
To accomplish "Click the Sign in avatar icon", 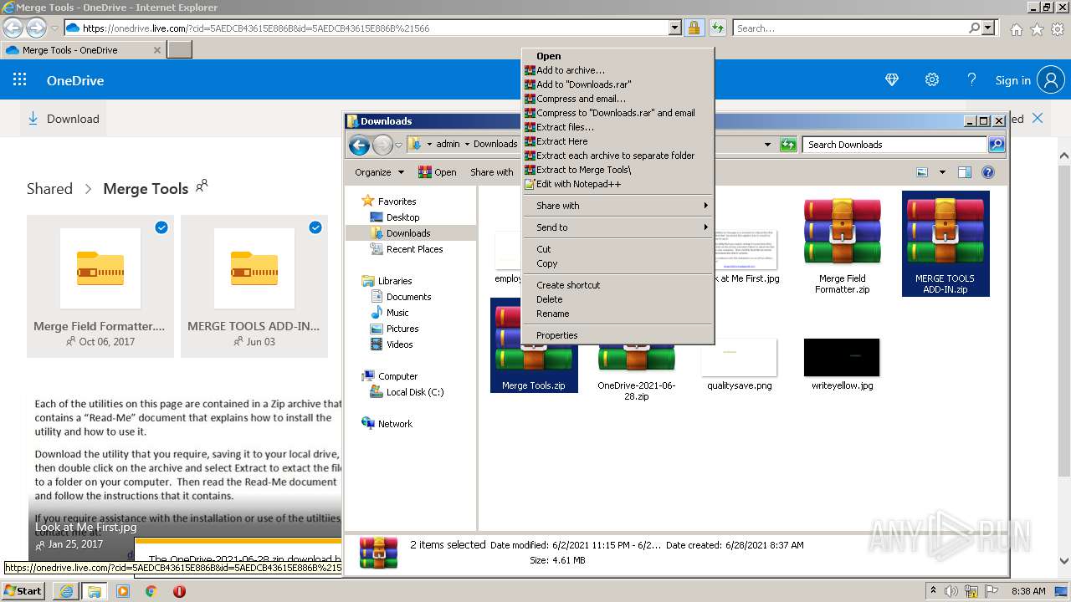I will click(x=1051, y=80).
